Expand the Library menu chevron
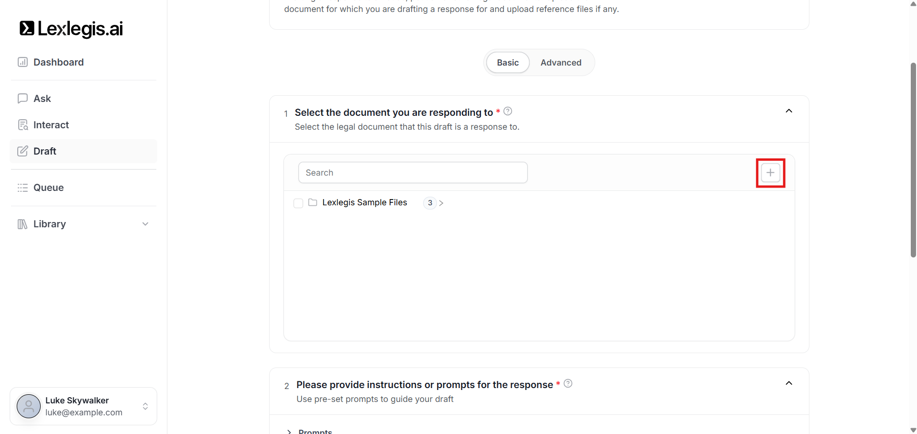Screen dimensions: 917x434 [145, 224]
